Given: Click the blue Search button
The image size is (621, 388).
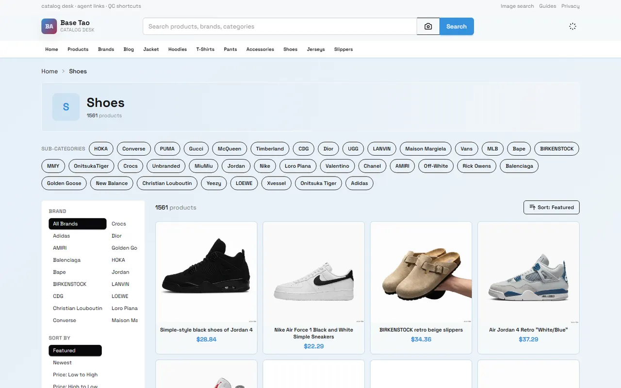Looking at the screenshot, I should click(457, 27).
